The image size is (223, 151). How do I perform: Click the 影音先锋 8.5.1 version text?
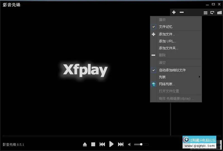tap(13, 145)
